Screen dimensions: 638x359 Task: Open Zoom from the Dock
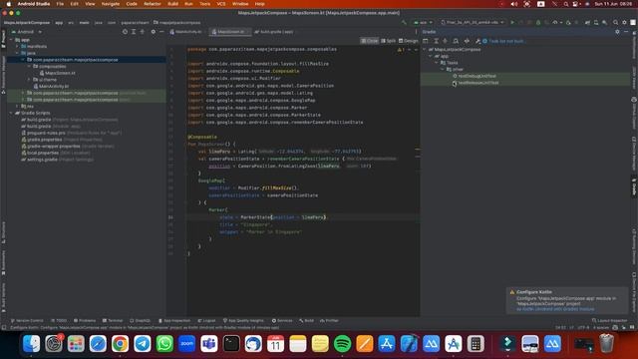(186, 344)
